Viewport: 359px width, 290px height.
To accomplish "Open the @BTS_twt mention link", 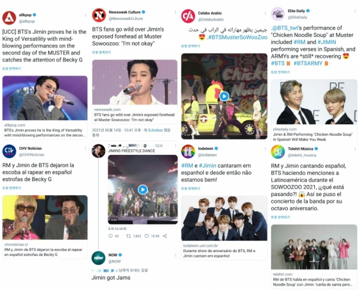I will tap(285, 28).
